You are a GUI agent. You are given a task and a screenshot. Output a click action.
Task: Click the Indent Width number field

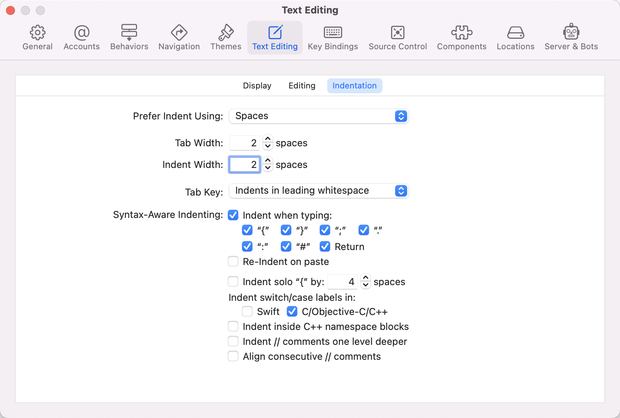coord(245,165)
